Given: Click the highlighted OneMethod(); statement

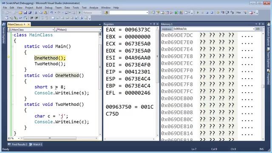Looking at the screenshot, I should (50, 58).
